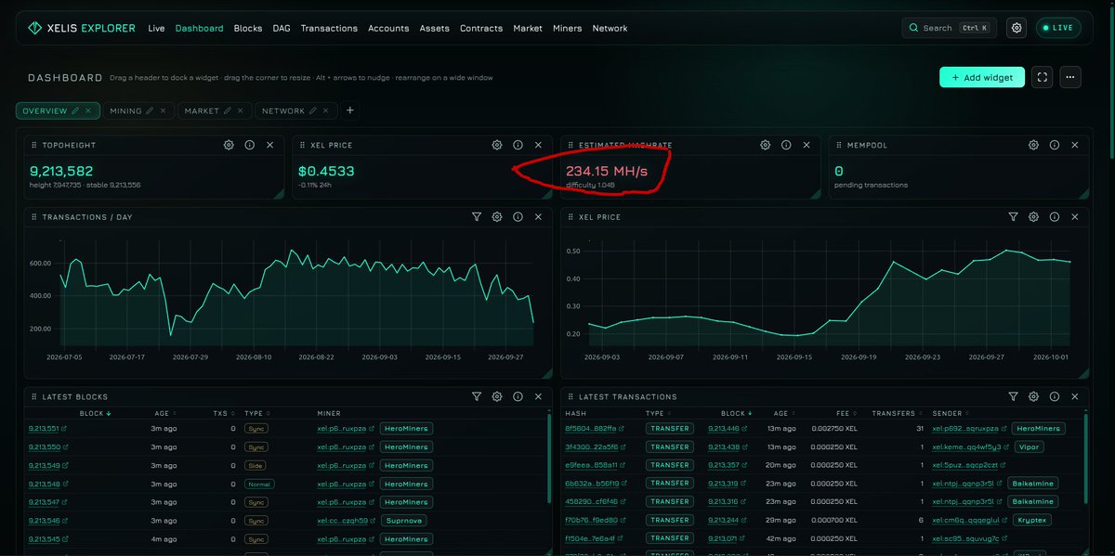Open the Miners page
Screen dimensions: 1115x556
click(567, 28)
